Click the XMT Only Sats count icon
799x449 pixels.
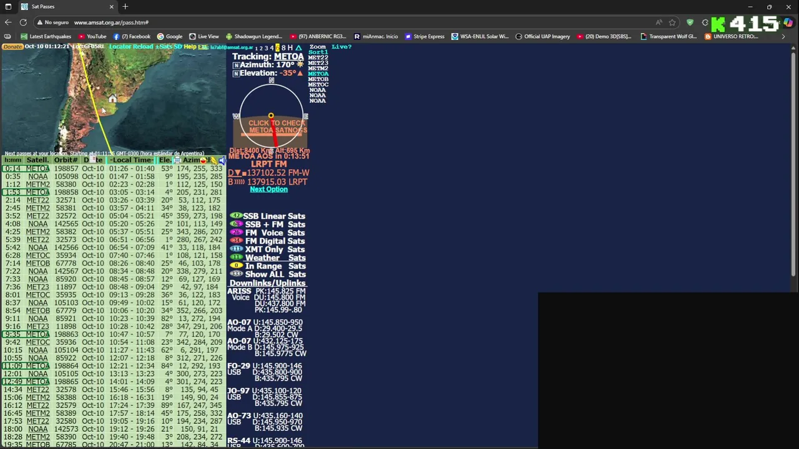(x=236, y=249)
